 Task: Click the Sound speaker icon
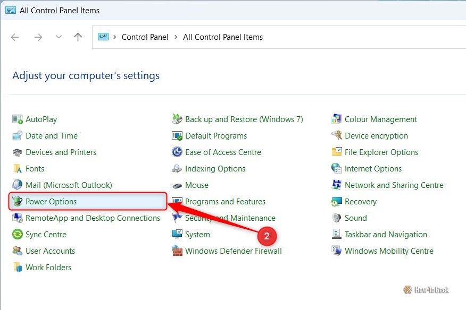point(337,218)
